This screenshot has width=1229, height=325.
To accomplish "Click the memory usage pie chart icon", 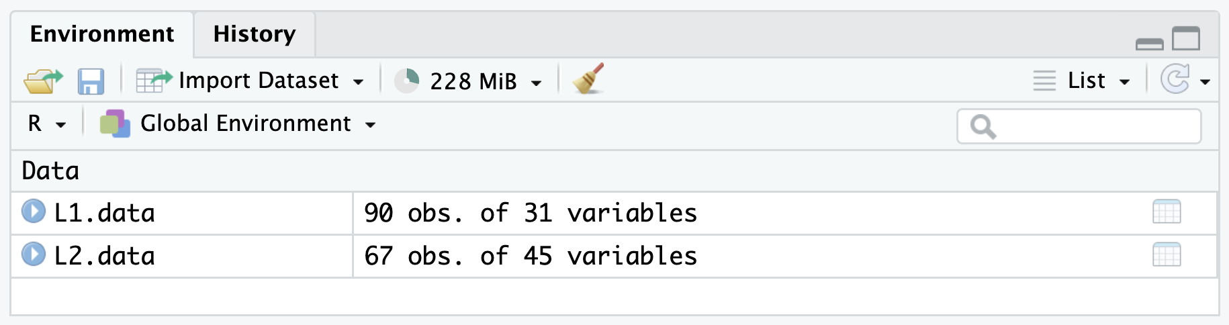I will 406,81.
